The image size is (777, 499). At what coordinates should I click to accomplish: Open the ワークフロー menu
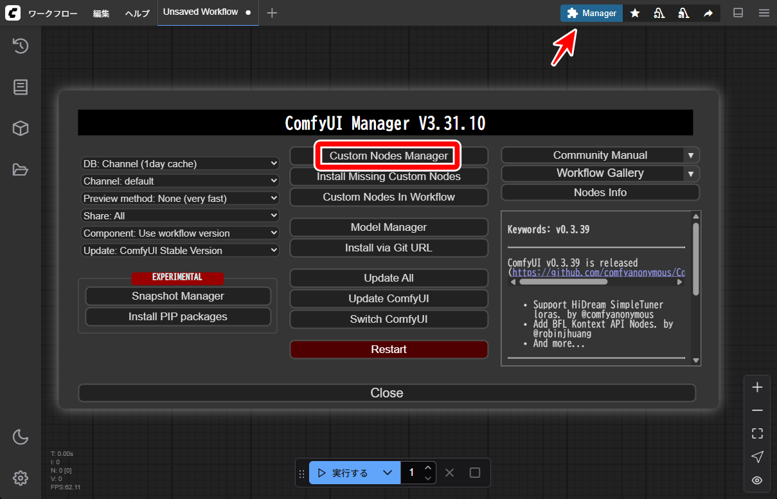point(53,14)
